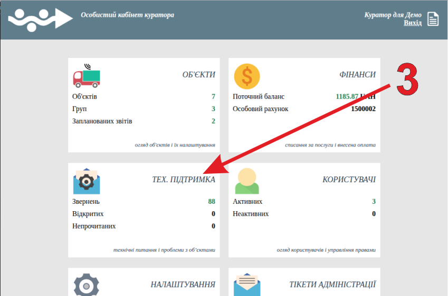Click the gear Settings icon
Viewport: 448px width, 296px height.
click(86, 285)
